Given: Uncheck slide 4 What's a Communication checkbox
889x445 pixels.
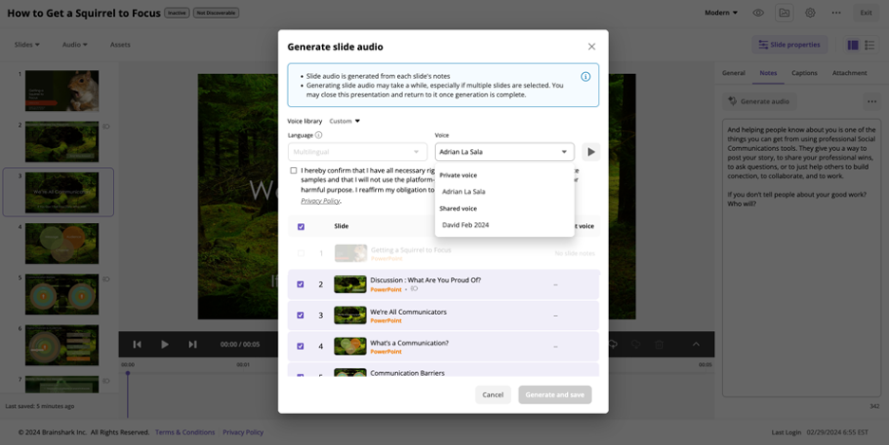Looking at the screenshot, I should click(300, 346).
